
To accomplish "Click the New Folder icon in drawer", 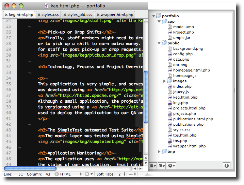I will [162, 166].
